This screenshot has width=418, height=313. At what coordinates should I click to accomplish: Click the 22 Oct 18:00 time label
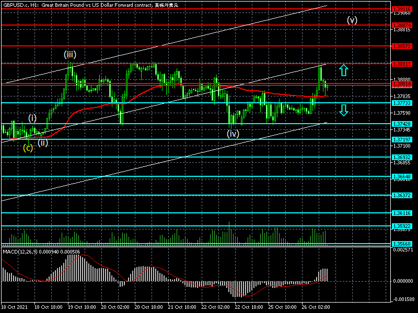click(x=249, y=307)
